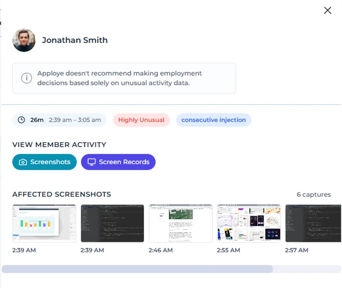Open the 2:55 AM design gallery screenshot
This screenshot has width=342, height=288.
tap(248, 223)
